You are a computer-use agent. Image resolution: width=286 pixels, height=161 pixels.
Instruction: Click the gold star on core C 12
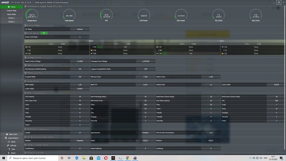coord(222,54)
